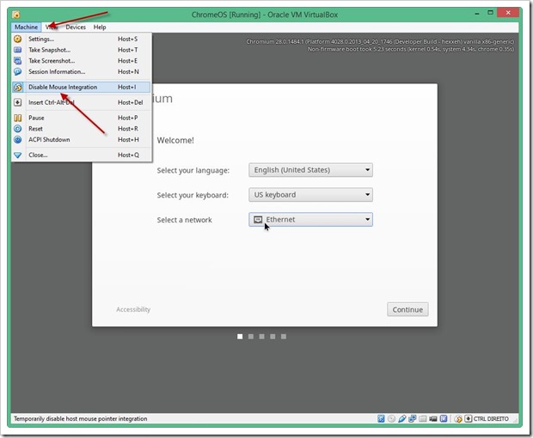The width and height of the screenshot is (533, 438).
Task: Click optical disc status bar icon
Action: (x=392, y=418)
